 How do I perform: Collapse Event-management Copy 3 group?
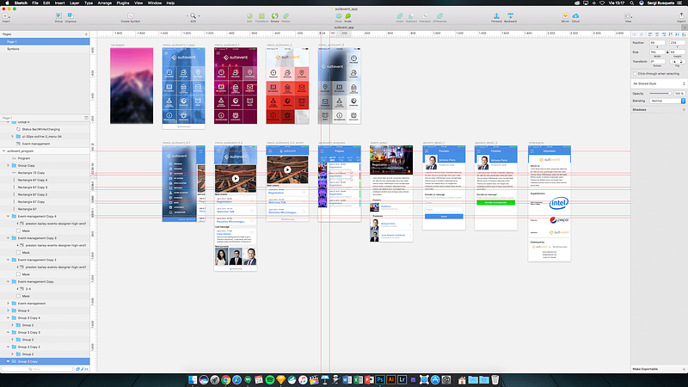tap(8, 238)
